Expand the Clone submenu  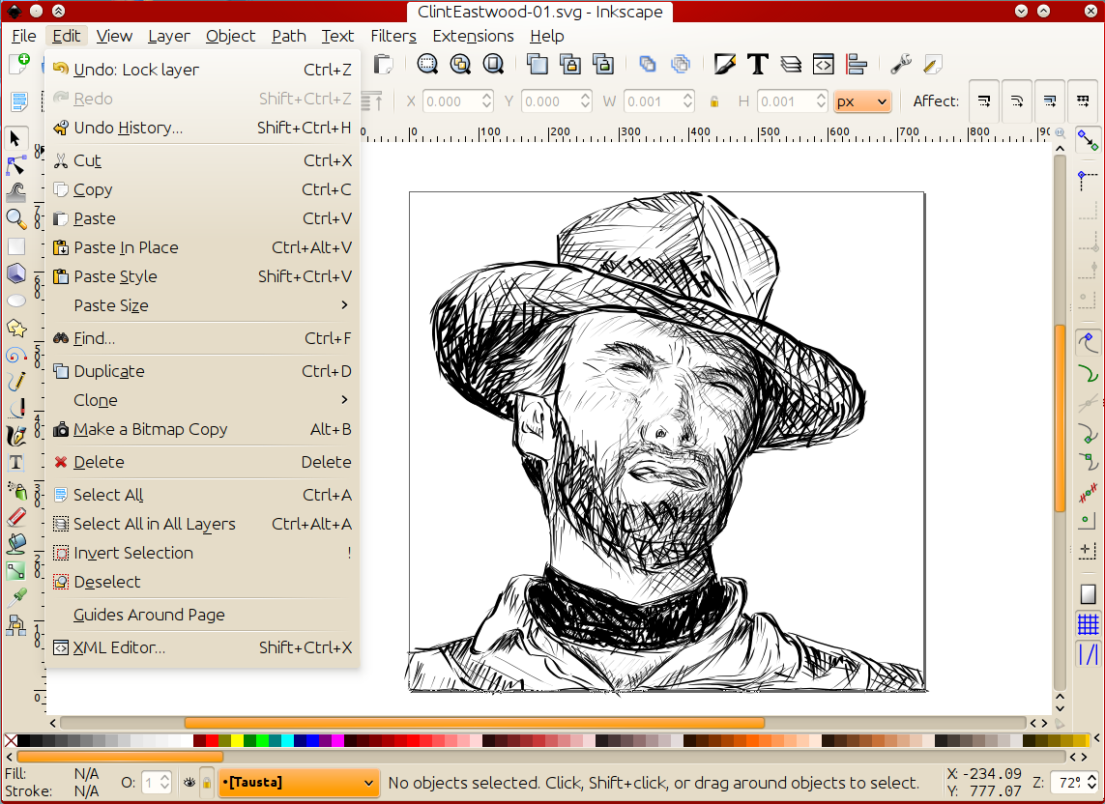point(202,400)
